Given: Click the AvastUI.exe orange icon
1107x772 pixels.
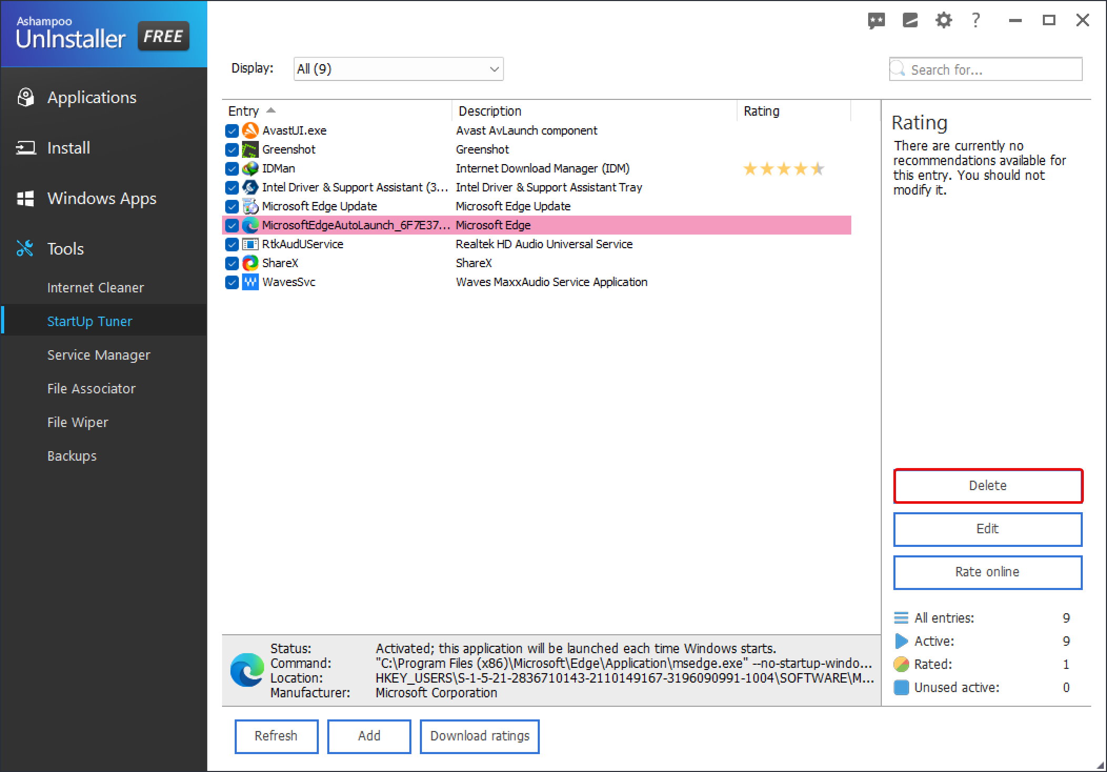Looking at the screenshot, I should tap(250, 130).
